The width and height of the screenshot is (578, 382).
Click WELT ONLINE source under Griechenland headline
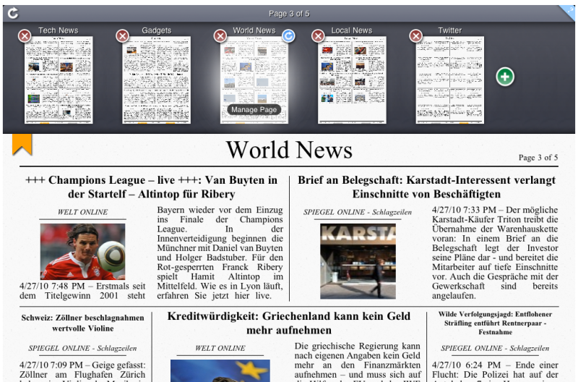click(x=220, y=348)
